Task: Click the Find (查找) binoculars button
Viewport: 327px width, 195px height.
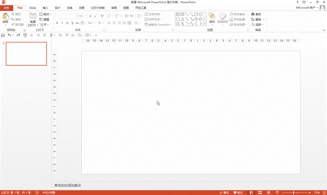Action: tap(256, 14)
